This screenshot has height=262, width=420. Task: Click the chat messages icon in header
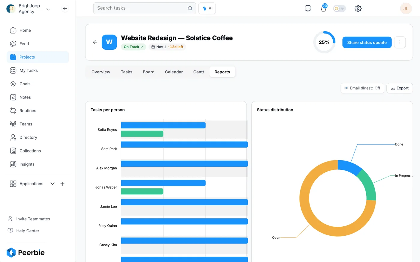(x=308, y=8)
